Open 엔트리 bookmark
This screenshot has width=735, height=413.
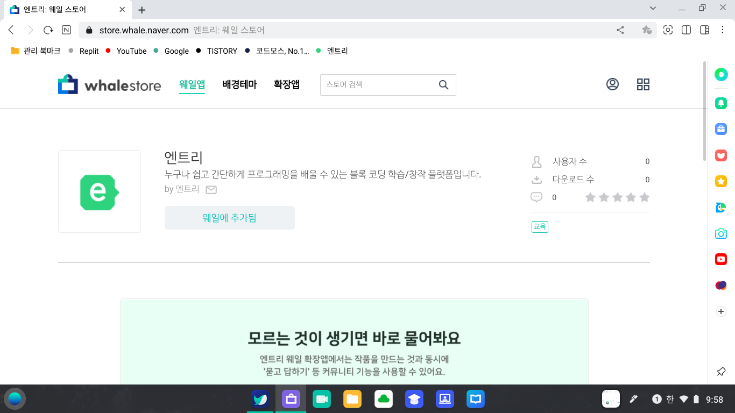point(332,51)
